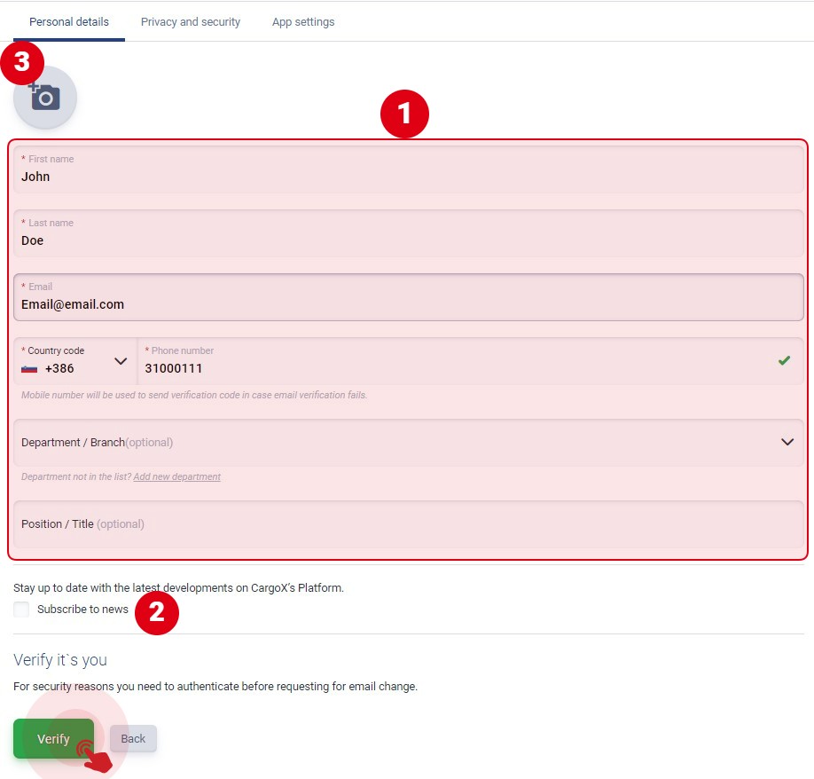Click into the Email field
The image size is (814, 779).
pyautogui.click(x=409, y=297)
